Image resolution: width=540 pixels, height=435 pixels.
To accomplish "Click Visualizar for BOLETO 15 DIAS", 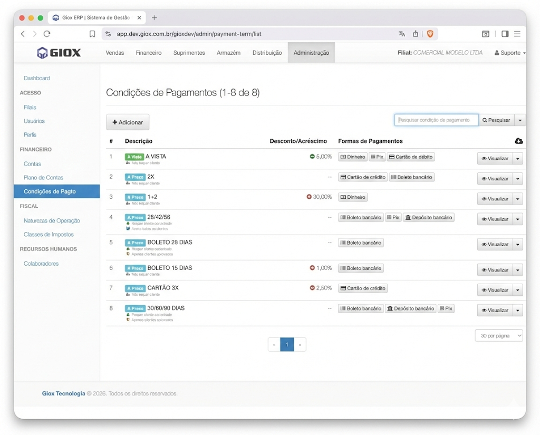I will pyautogui.click(x=495, y=270).
